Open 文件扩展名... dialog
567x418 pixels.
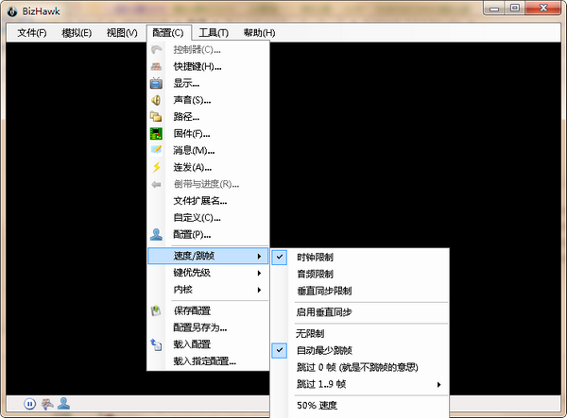208,201
